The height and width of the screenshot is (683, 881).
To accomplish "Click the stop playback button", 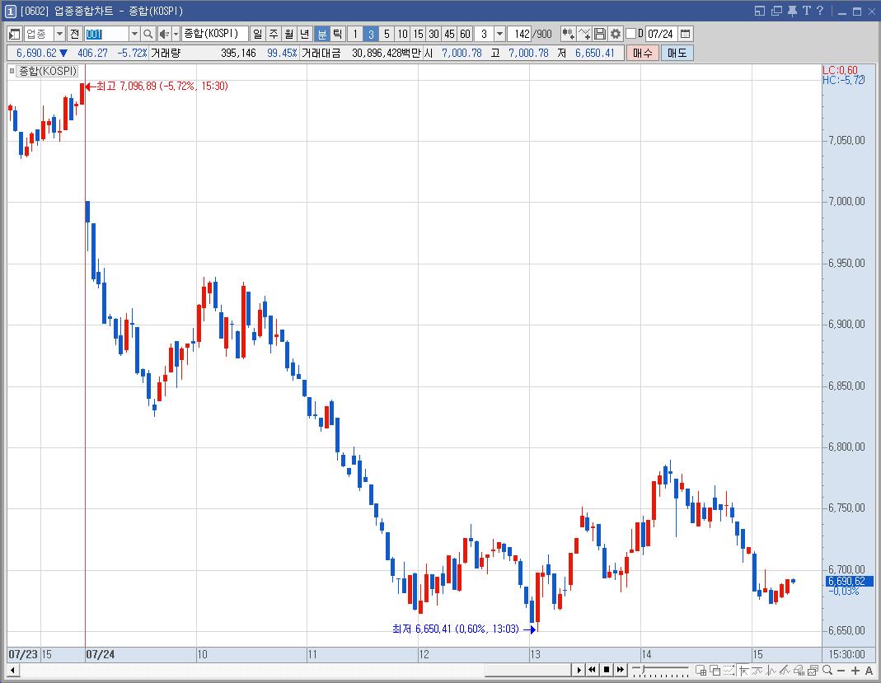I will point(607,670).
